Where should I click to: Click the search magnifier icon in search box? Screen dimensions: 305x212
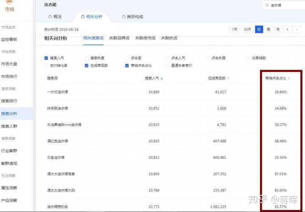point(266,5)
